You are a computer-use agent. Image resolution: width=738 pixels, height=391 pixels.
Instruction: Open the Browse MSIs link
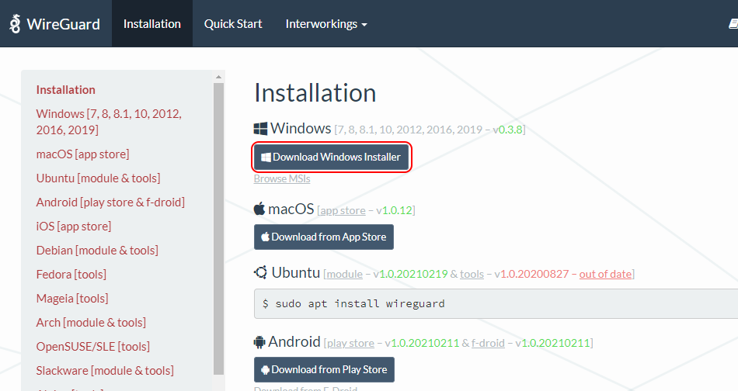282,179
